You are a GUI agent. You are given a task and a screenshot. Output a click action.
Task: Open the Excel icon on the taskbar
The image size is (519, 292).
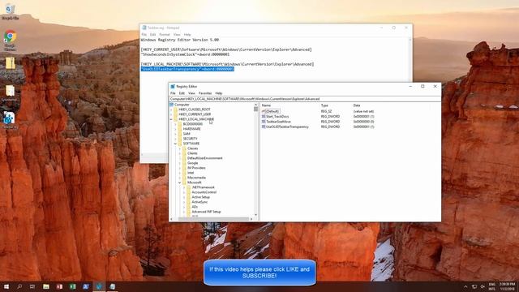(72, 286)
